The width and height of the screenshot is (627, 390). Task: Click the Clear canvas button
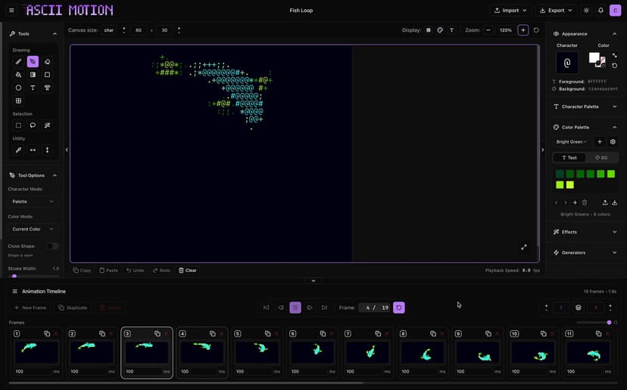click(188, 271)
